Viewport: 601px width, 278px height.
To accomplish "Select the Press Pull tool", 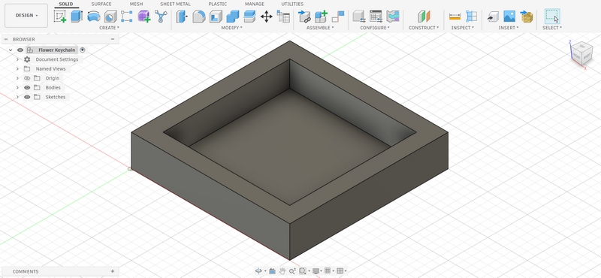I will click(182, 17).
